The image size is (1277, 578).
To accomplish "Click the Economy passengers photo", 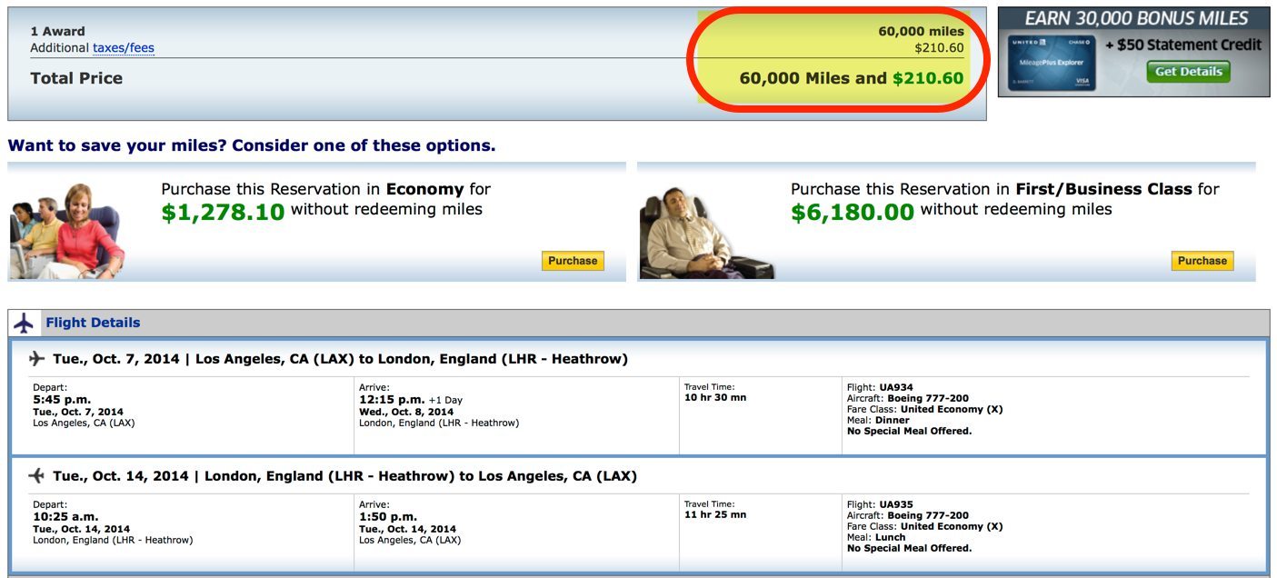I will [x=66, y=230].
